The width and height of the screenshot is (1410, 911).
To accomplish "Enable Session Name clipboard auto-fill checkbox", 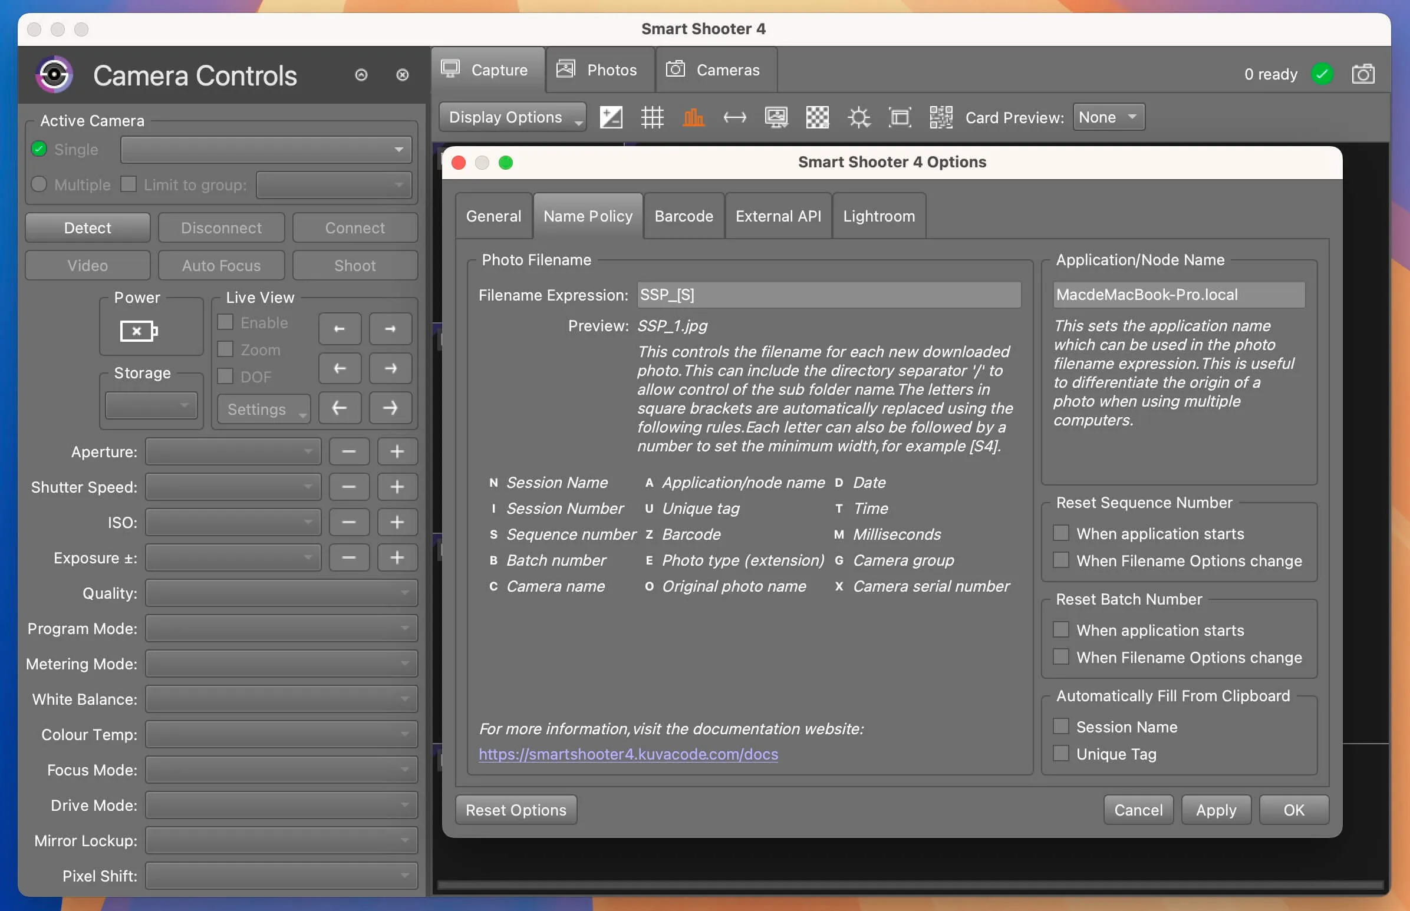I will tap(1061, 727).
